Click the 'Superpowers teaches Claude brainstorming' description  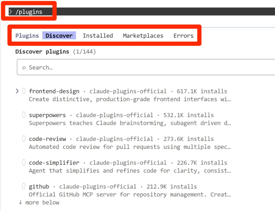pyautogui.click(x=130, y=123)
